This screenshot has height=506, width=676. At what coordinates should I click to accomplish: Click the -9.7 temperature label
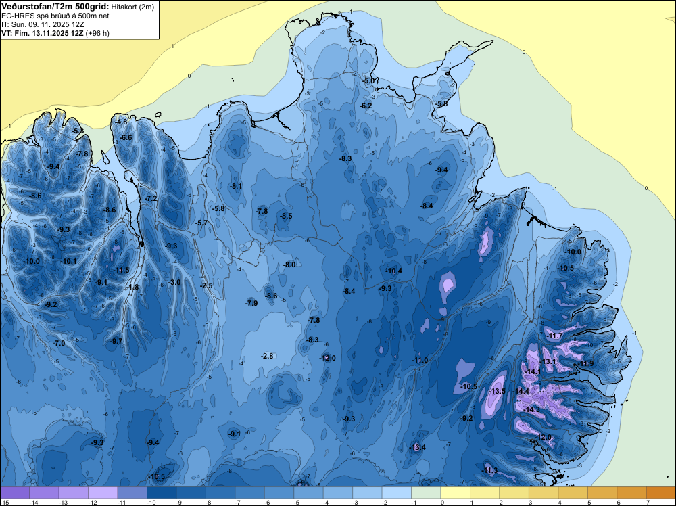[116, 341]
